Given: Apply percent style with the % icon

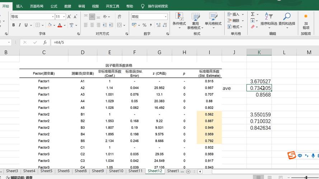Looking at the screenshot, I should (144, 25).
